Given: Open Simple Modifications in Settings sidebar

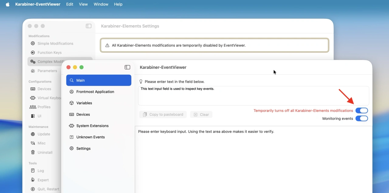Looking at the screenshot, I should point(55,43).
